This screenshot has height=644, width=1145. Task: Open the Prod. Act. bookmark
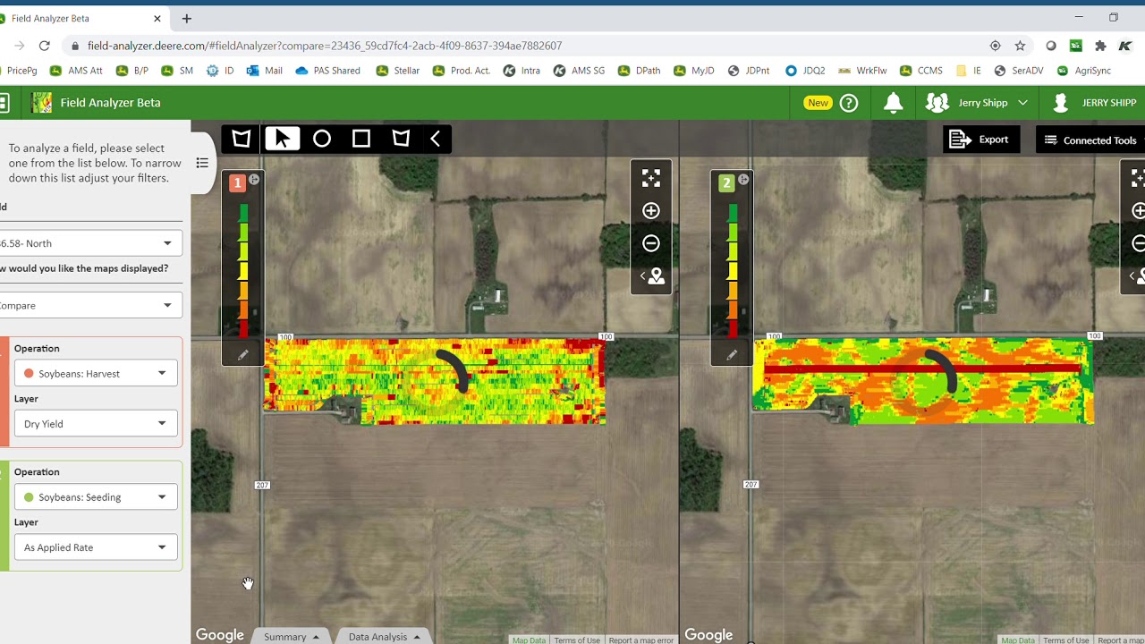point(462,71)
